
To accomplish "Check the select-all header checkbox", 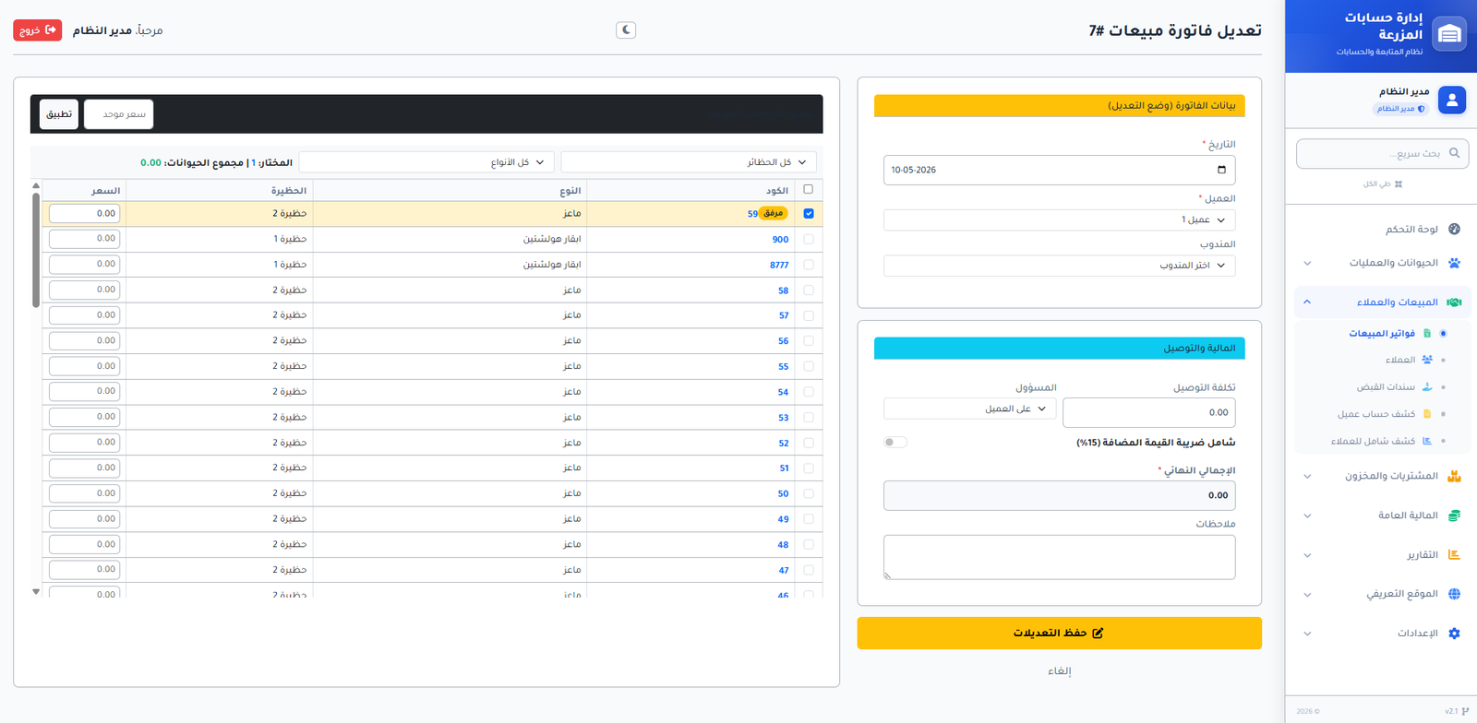I will (x=809, y=189).
